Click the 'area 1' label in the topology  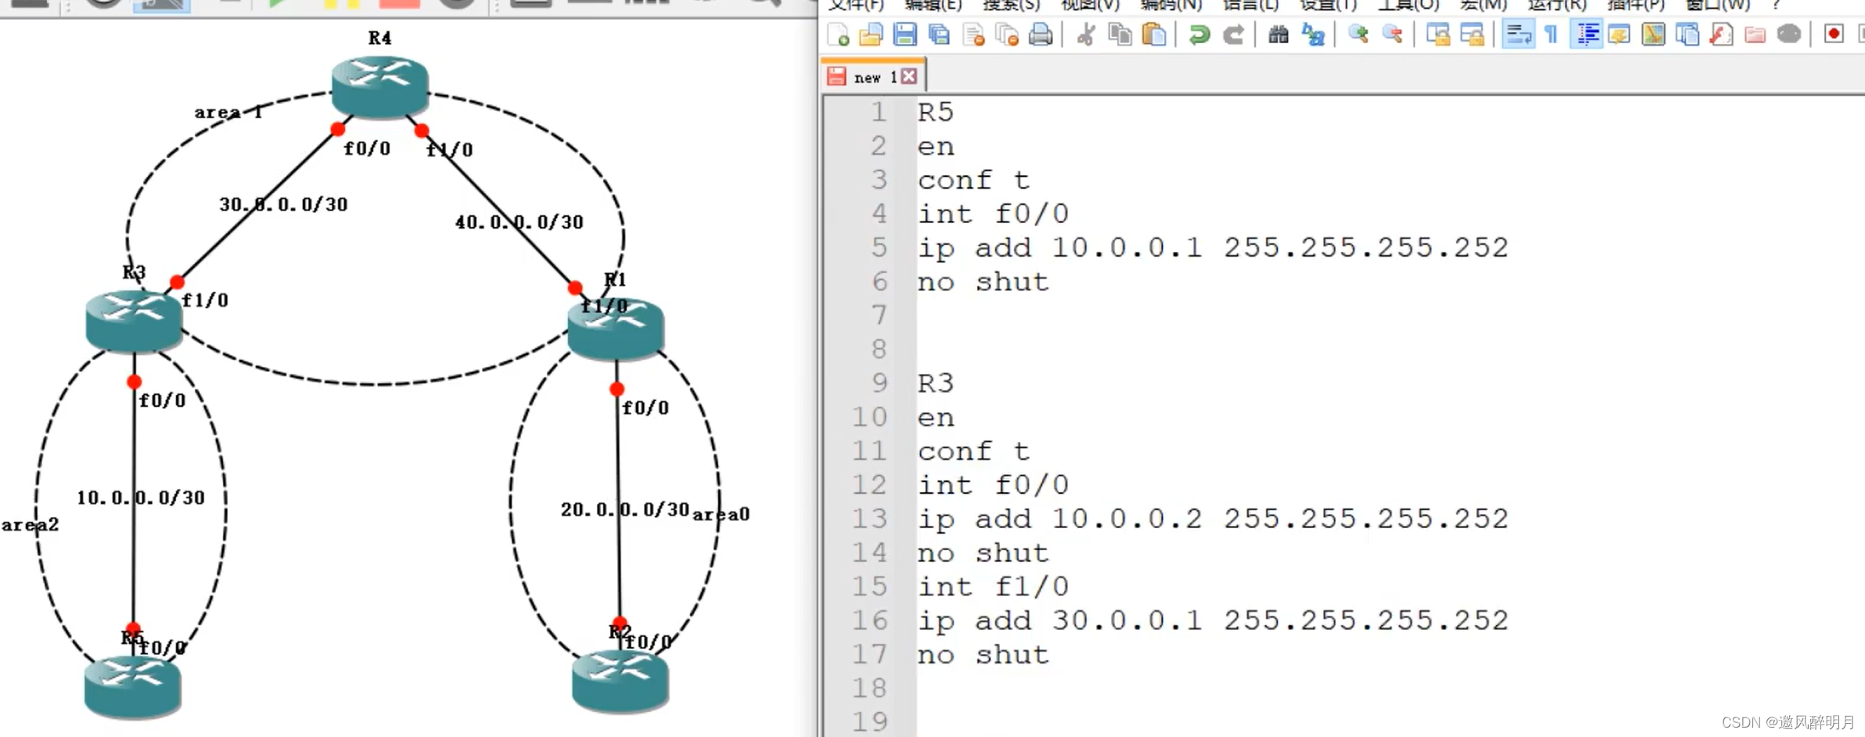(228, 113)
